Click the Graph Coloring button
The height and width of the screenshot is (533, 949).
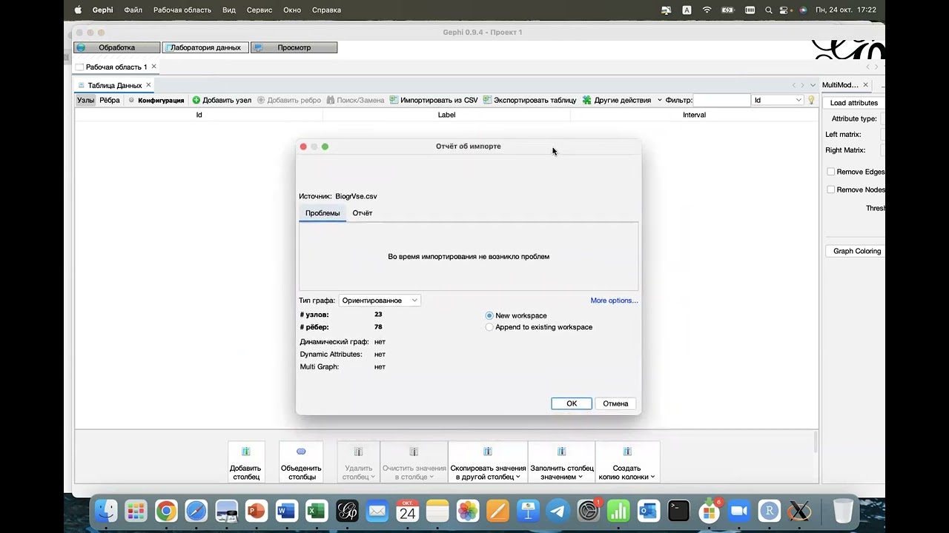(857, 251)
